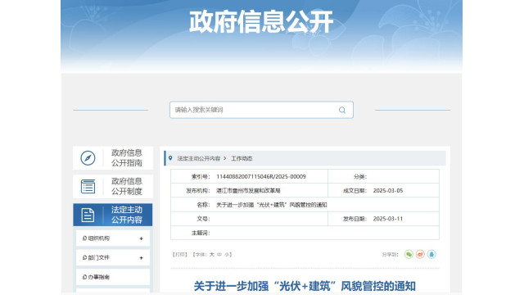Expand the 部门文件 plus sign
This screenshot has width=524, height=295.
pyautogui.click(x=141, y=258)
